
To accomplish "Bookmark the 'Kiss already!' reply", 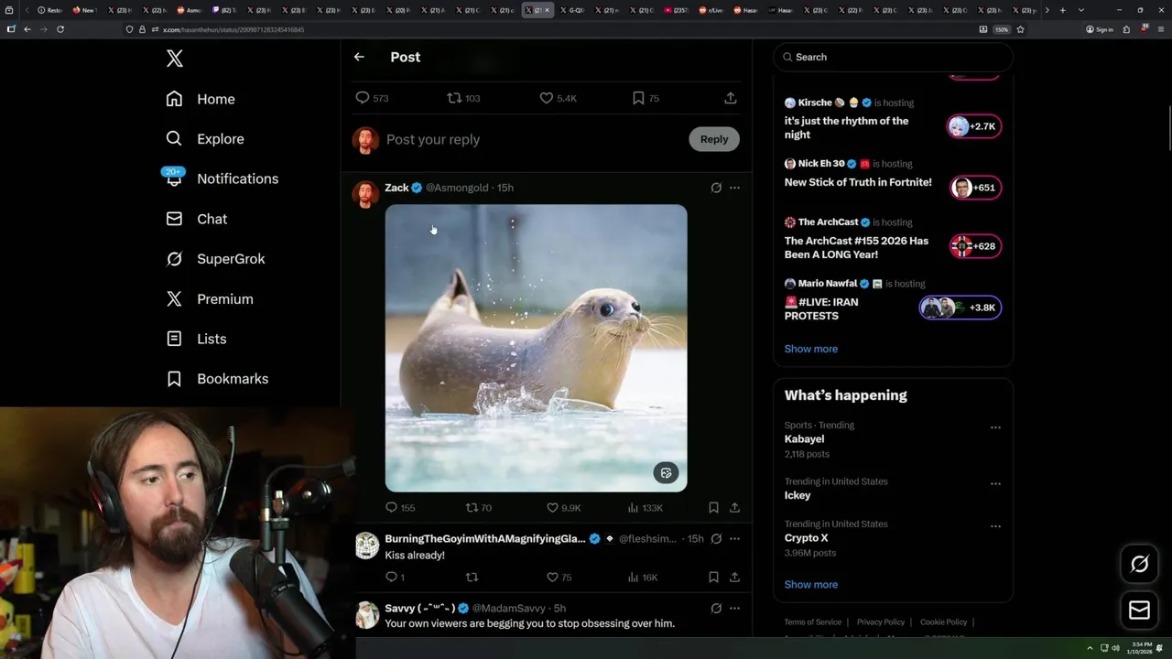I will (x=713, y=578).
